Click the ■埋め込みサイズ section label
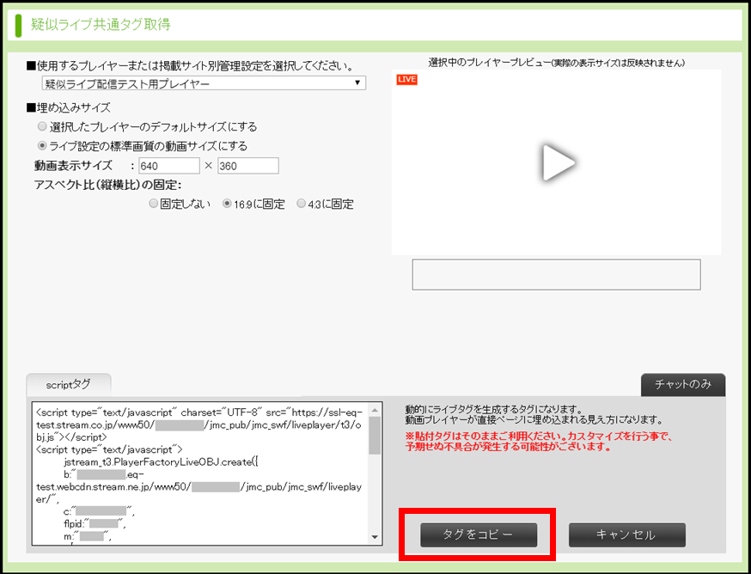 click(69, 107)
